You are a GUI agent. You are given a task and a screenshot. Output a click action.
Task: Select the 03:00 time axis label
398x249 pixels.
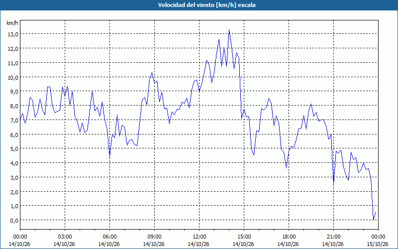tap(65, 237)
